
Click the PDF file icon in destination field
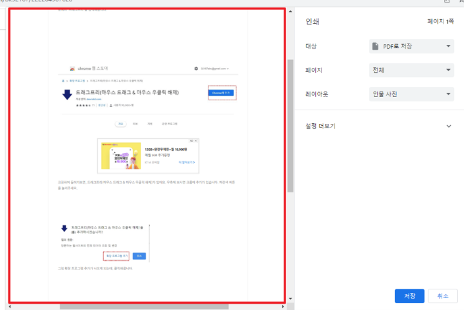point(375,46)
